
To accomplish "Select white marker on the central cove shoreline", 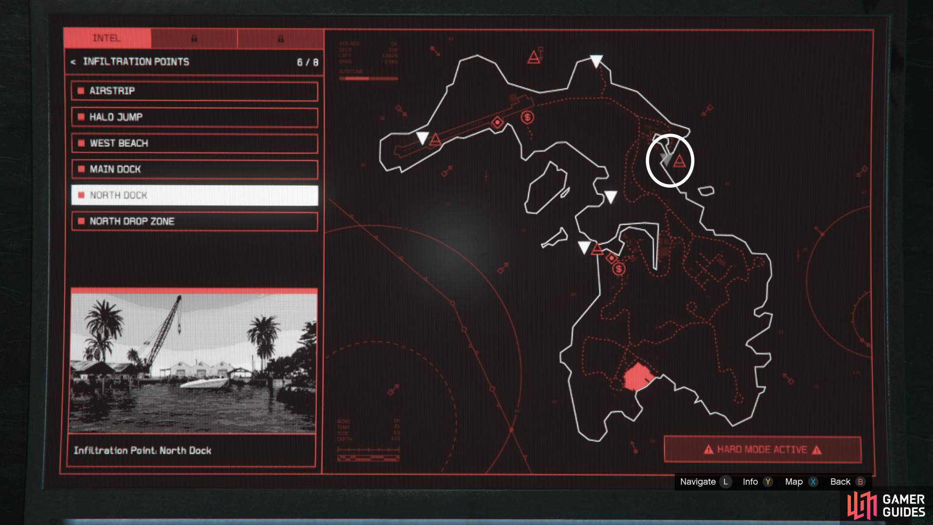I will 610,196.
